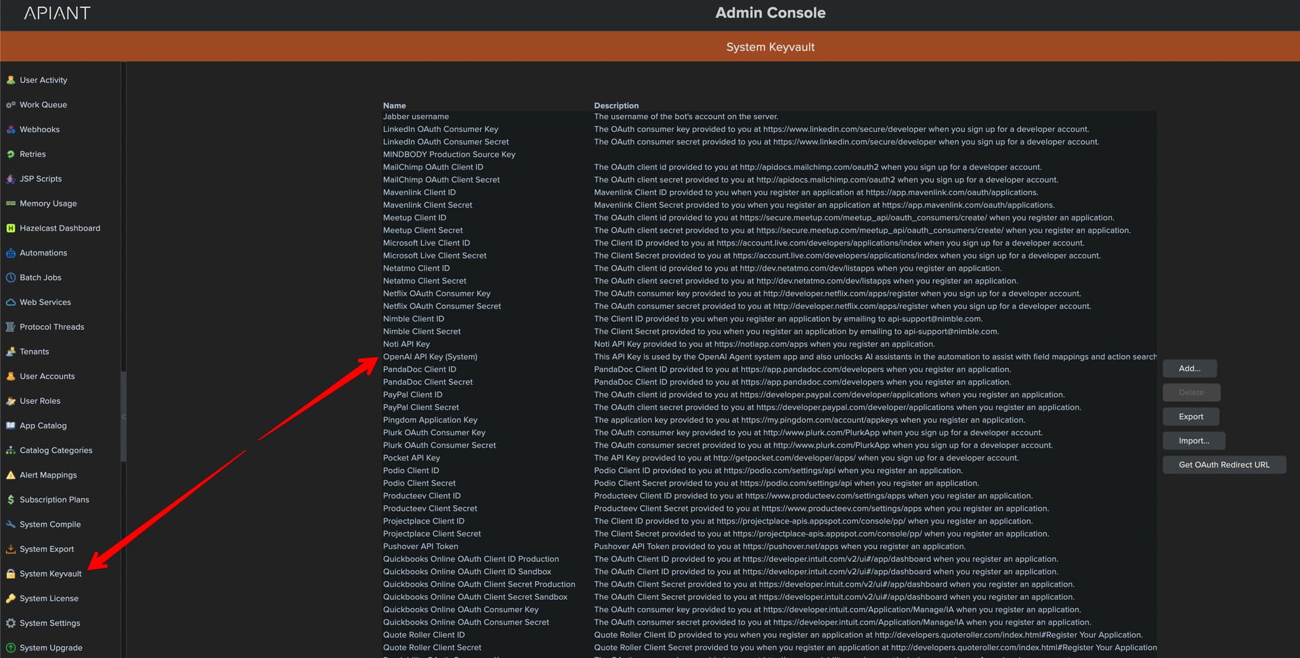The height and width of the screenshot is (658, 1300).
Task: Select the User Accounts icon
Action: pos(11,376)
